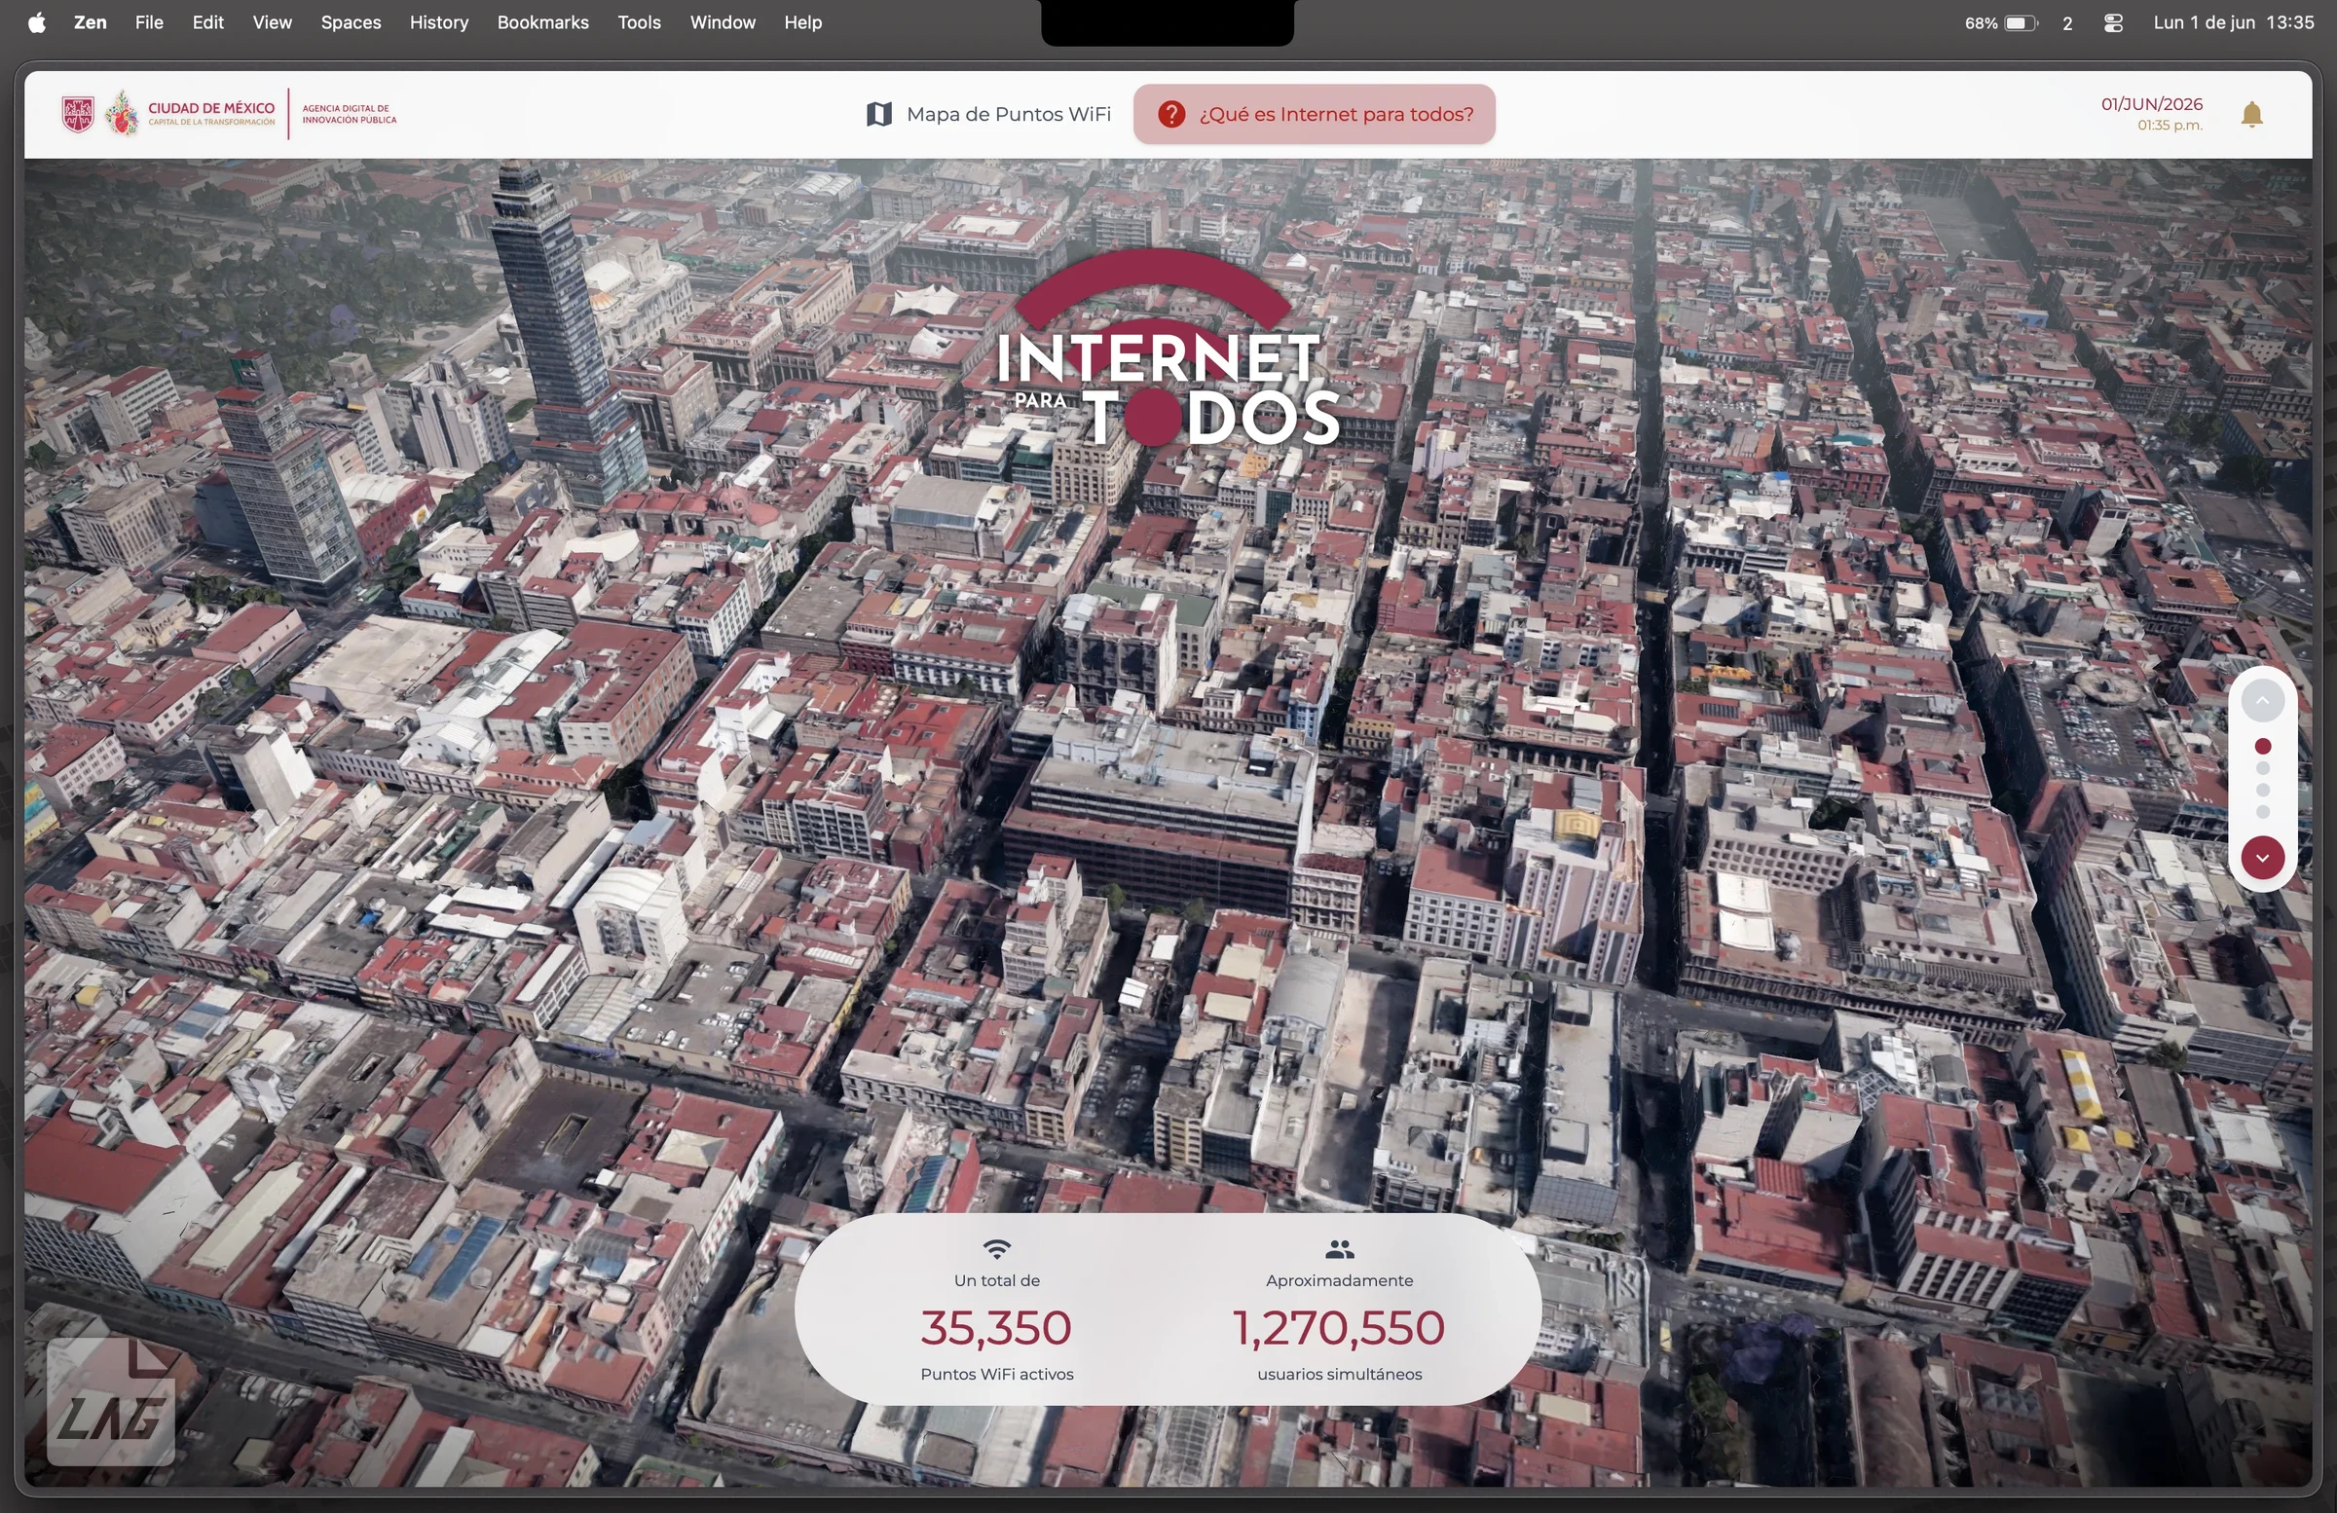2337x1513 pixels.
Task: Open the Window menu
Action: click(723, 22)
